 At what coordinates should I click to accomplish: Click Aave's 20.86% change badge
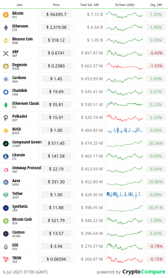click(x=156, y=182)
